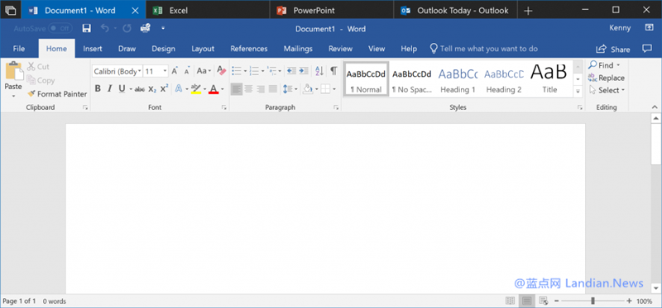
Task: Open borders dropdown arrow
Action: pos(334,89)
